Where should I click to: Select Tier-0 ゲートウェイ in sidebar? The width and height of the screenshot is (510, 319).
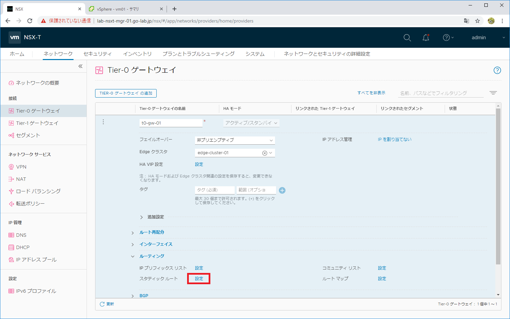[x=43, y=111]
